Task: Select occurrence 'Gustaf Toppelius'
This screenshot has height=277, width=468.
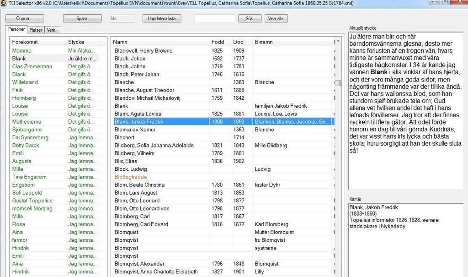Action: [32, 201]
